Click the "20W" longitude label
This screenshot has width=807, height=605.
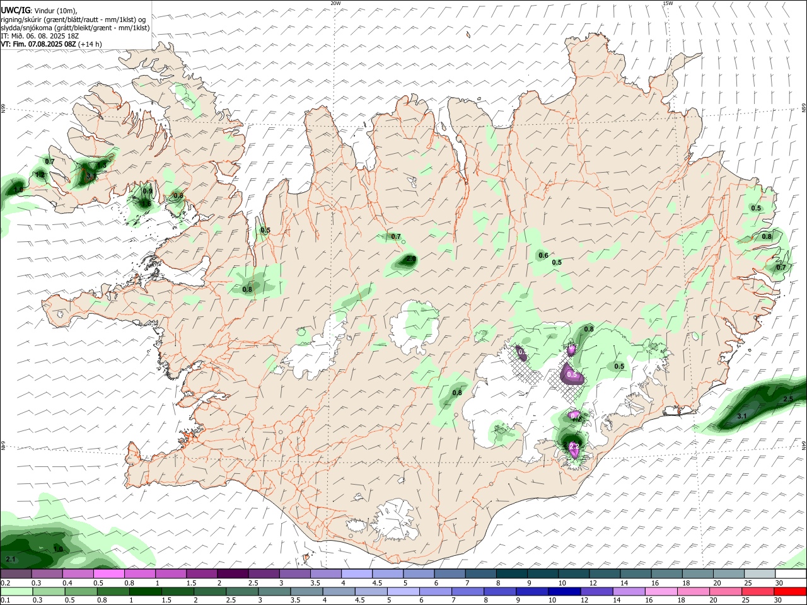click(x=335, y=3)
